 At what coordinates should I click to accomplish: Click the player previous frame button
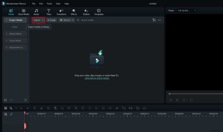[170, 100]
